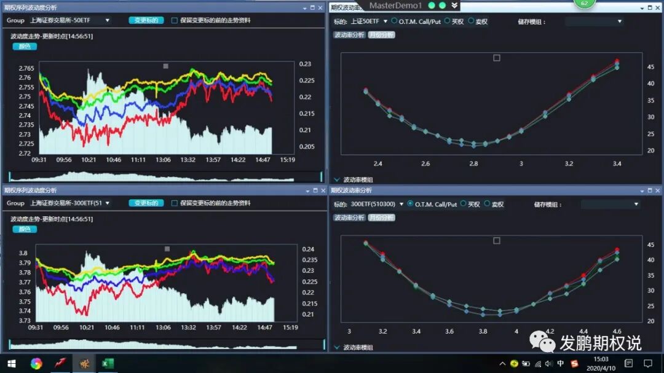Open the 标的 上证50ETF dropdown

tap(369, 21)
